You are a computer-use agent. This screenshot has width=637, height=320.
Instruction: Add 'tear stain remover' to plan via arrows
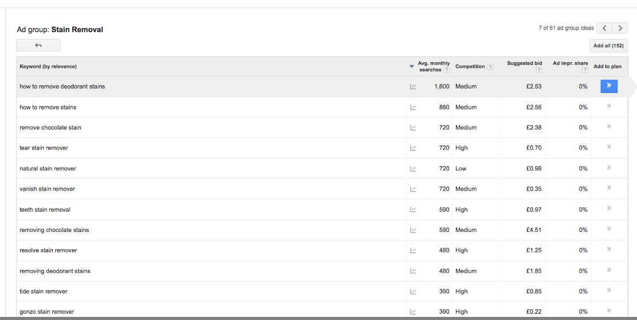[x=608, y=147]
